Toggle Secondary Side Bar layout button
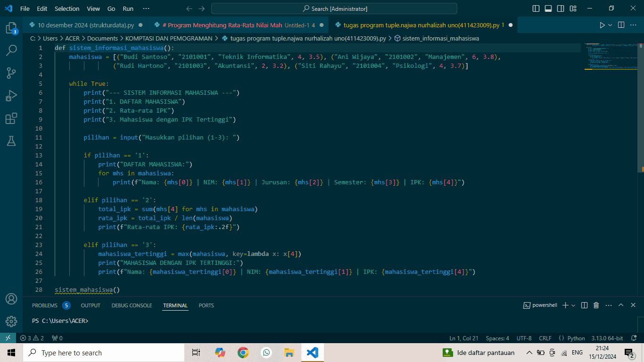 click(561, 8)
